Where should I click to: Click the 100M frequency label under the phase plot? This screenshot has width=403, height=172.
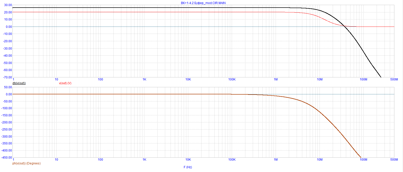click(x=363, y=160)
